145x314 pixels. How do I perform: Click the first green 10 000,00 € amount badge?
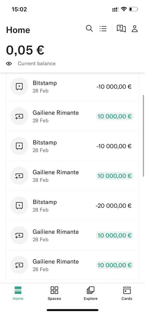pos(114,116)
